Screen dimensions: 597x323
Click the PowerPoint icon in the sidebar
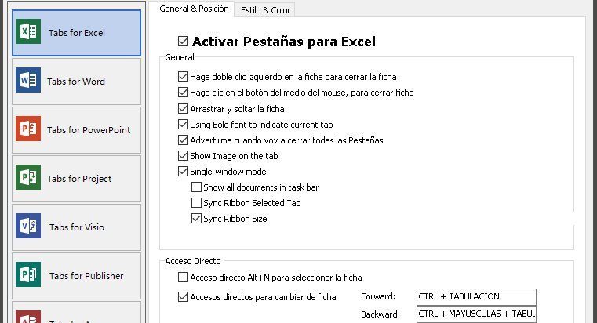pos(28,129)
